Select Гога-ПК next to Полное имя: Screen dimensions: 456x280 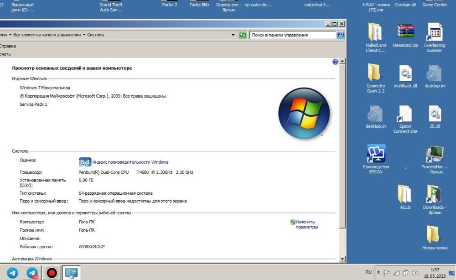point(87,230)
